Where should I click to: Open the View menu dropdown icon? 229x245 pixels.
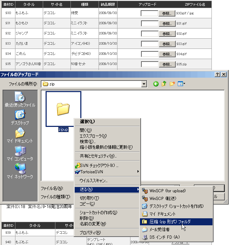point(181,84)
